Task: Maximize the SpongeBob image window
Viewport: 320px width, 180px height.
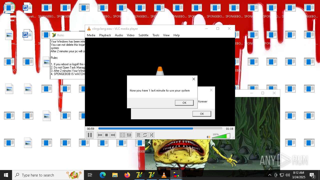Action: pyautogui.click(x=263, y=93)
